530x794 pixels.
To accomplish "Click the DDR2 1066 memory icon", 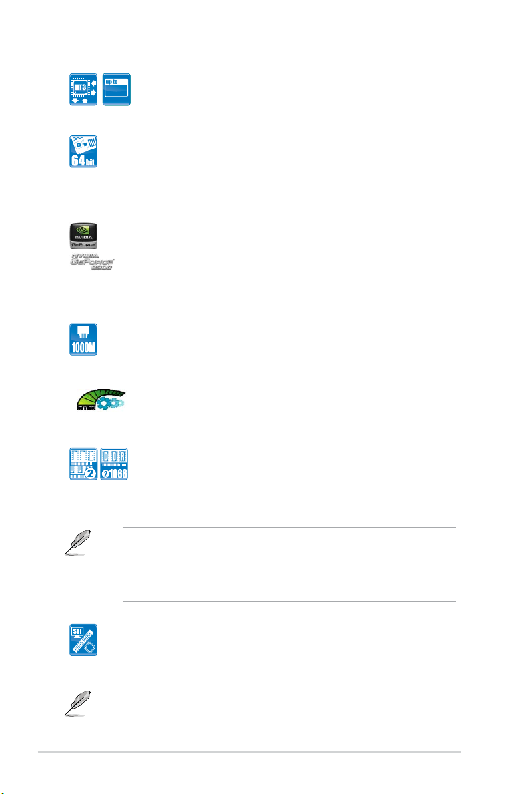I will tap(114, 464).
